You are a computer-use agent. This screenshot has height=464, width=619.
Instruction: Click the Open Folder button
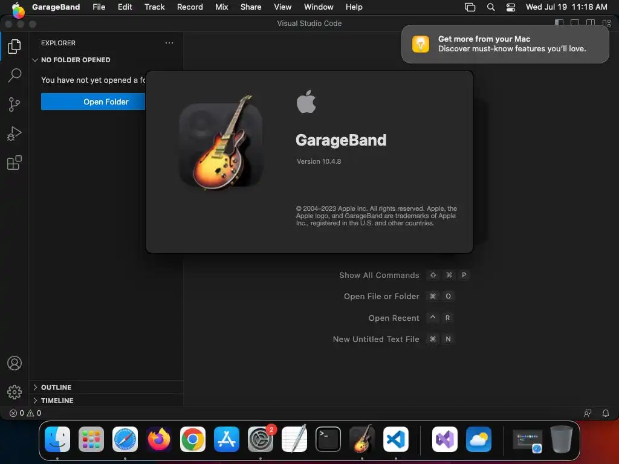coord(93,101)
